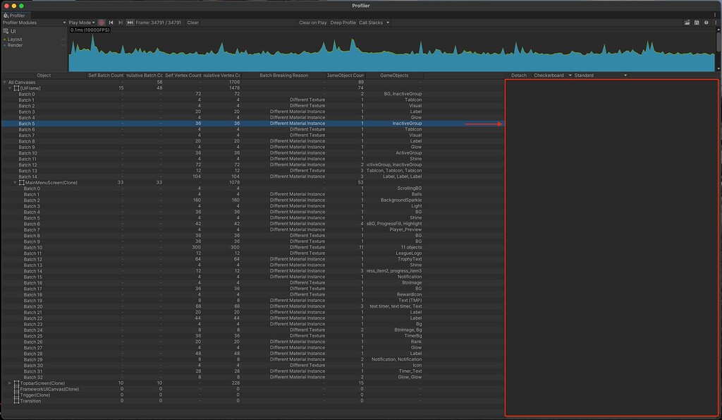Open profiler help via the question mark icon
The height and width of the screenshot is (420, 722).
coord(706,22)
